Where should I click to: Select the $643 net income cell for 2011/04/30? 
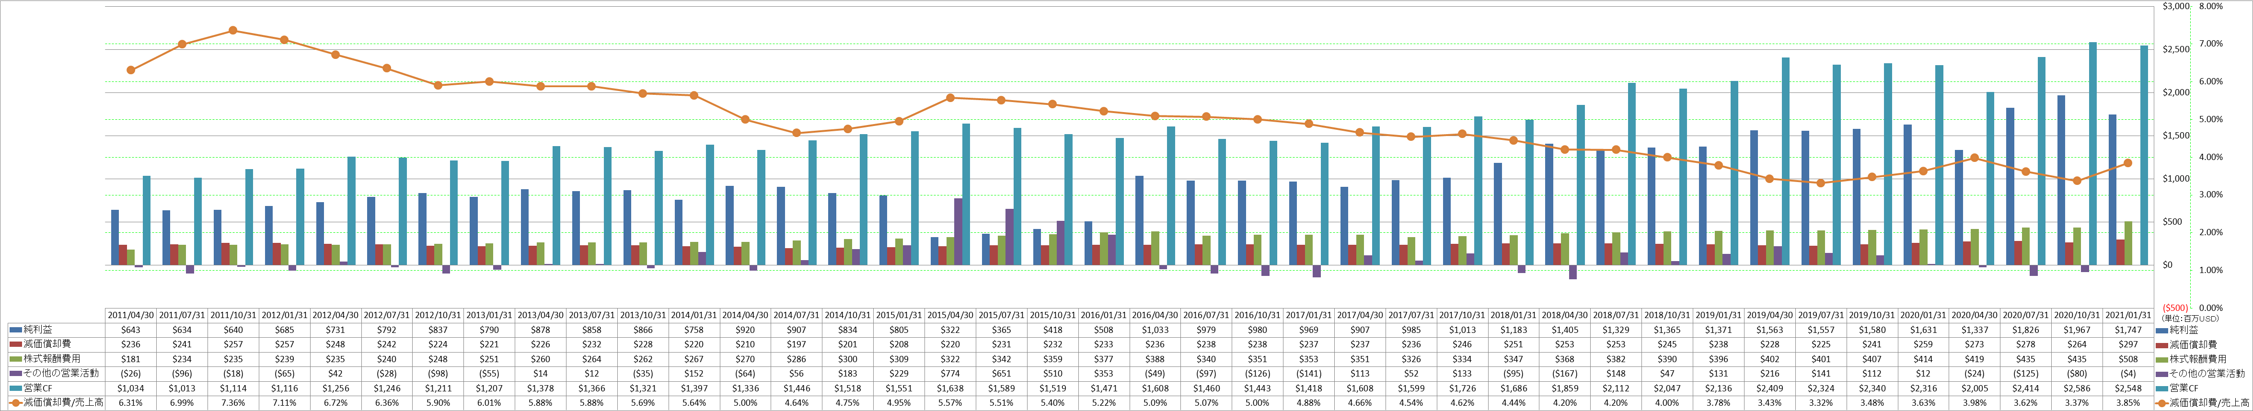(x=130, y=330)
